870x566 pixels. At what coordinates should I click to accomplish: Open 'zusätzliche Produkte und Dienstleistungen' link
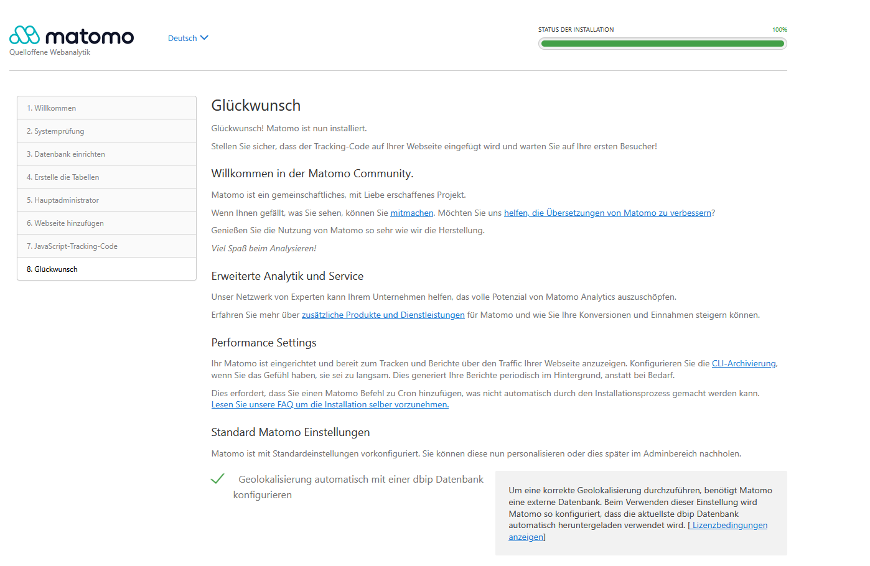383,315
